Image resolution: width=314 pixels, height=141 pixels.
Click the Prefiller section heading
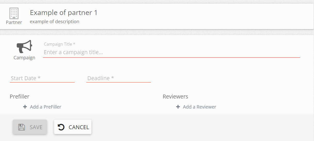coord(20,97)
